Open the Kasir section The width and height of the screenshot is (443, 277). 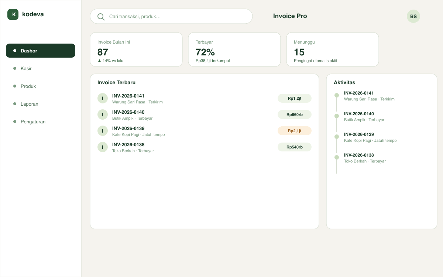41,68
